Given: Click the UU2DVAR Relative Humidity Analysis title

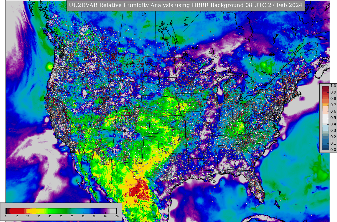Looking at the screenshot, I should [x=186, y=6].
